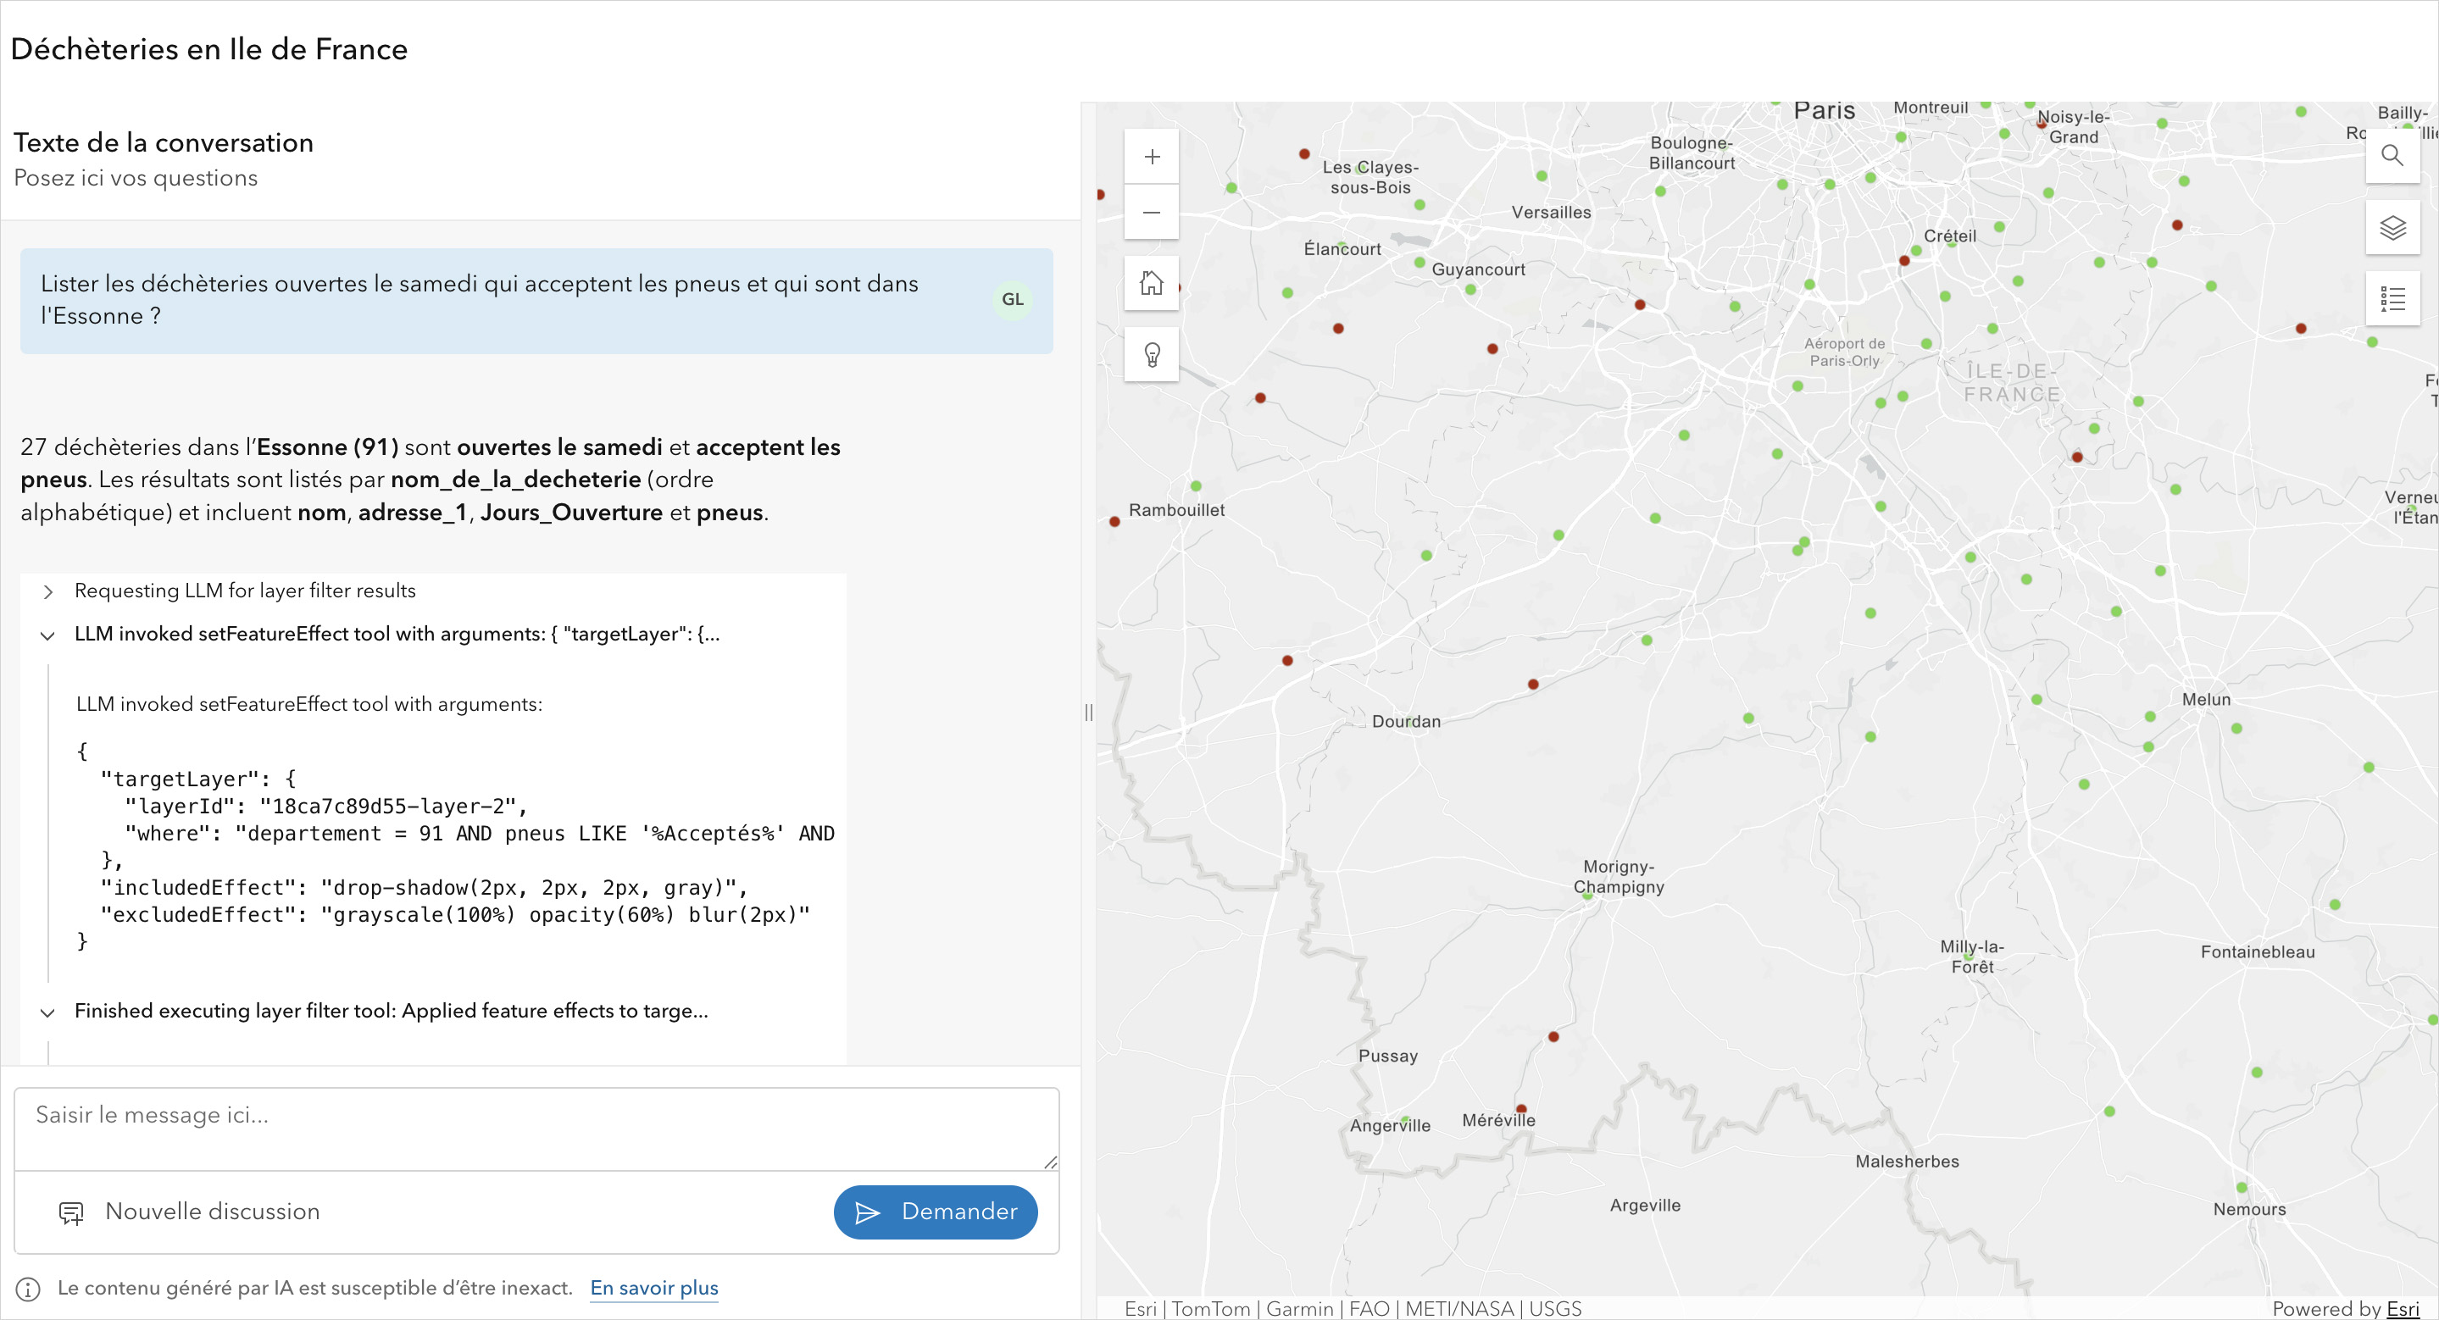The width and height of the screenshot is (2439, 1320).
Task: Click the "layerId" line in JSON arguments
Action: (325, 807)
